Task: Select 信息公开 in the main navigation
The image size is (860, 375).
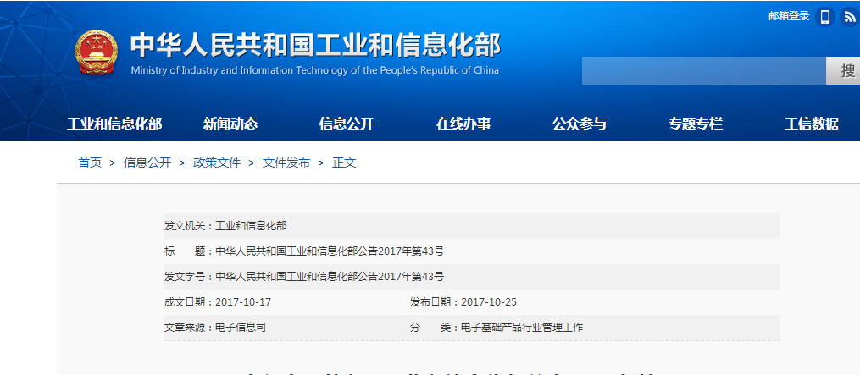Action: click(347, 124)
